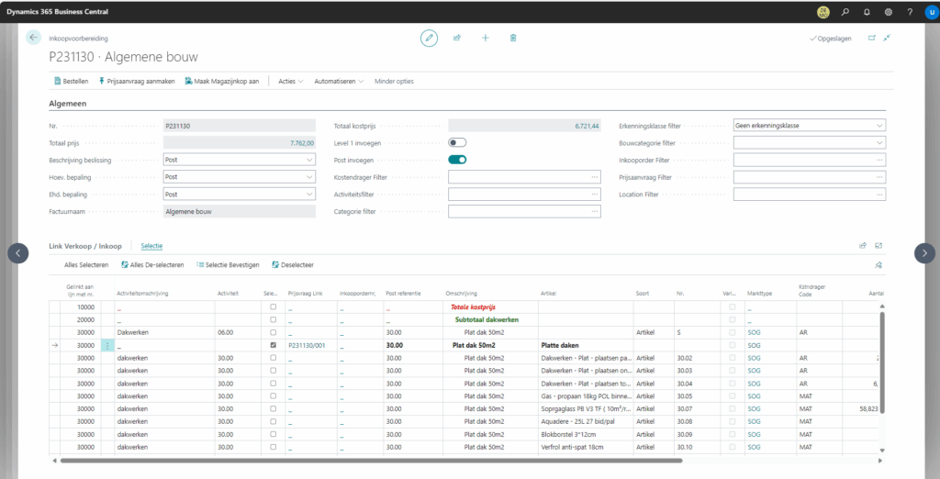Expand the Beschrijving beslissing dropdown
The width and height of the screenshot is (940, 479).
point(308,160)
